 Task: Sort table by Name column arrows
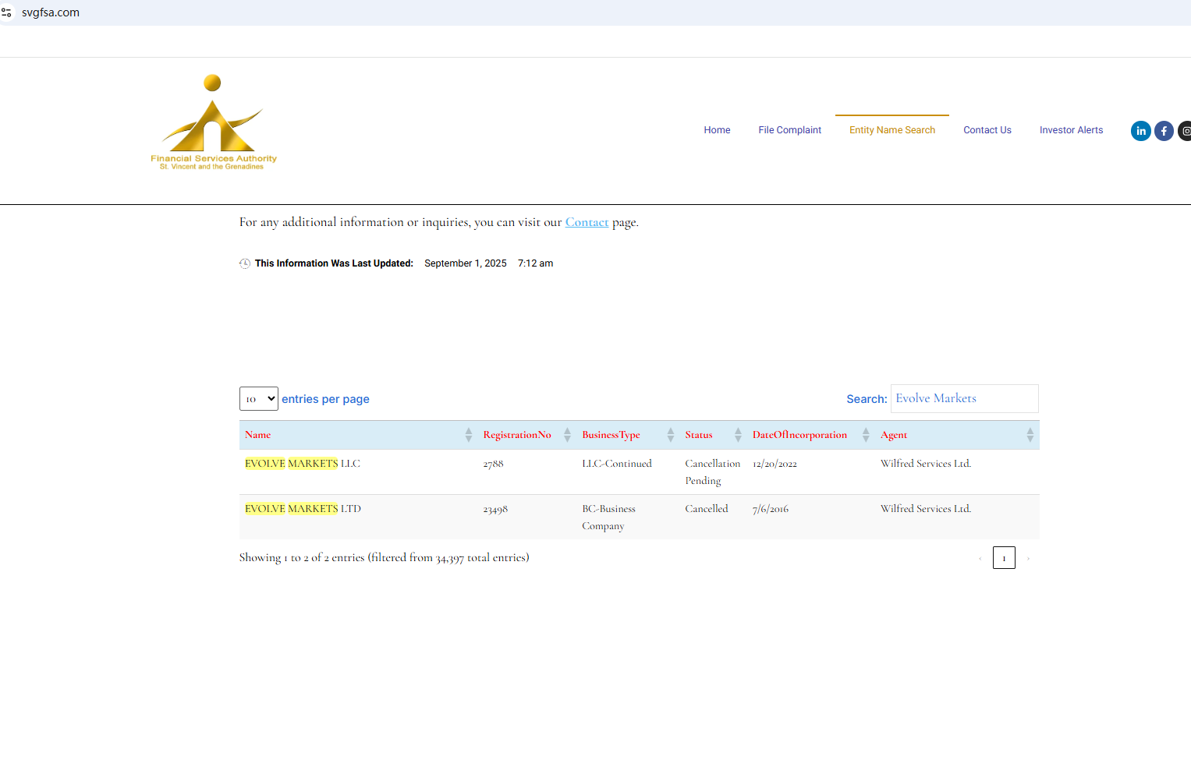coord(468,435)
